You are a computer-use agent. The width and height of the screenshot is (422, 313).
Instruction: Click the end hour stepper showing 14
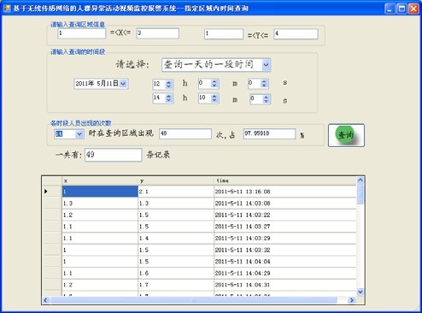(x=162, y=97)
